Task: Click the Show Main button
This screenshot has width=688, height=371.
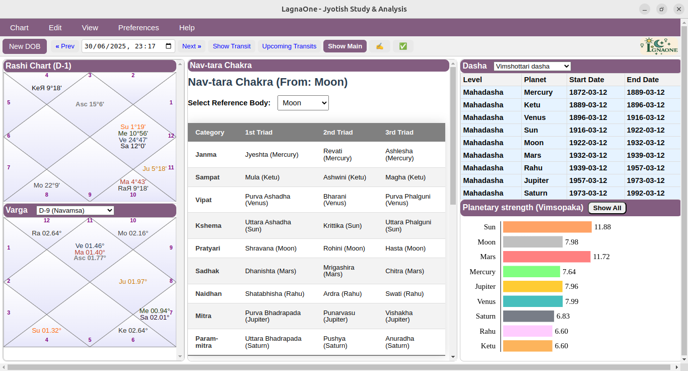Action: [x=345, y=46]
